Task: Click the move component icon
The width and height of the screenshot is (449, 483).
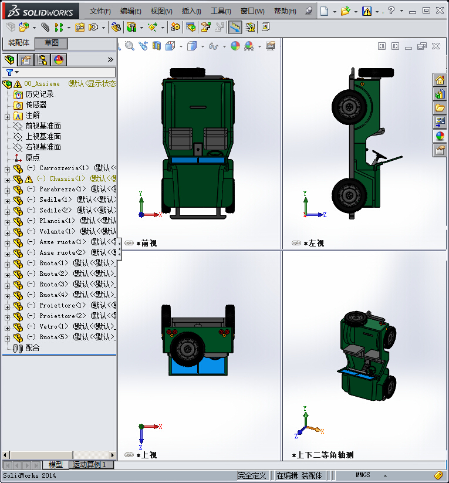Action: 93,27
